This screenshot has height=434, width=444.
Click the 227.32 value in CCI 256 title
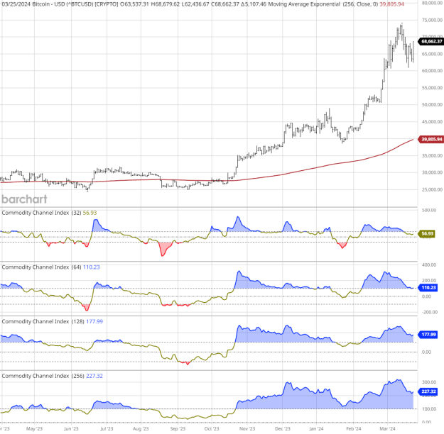click(x=94, y=376)
